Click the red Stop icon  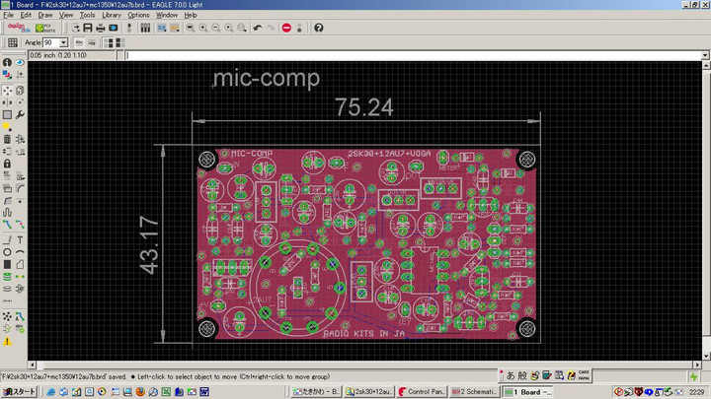click(286, 28)
